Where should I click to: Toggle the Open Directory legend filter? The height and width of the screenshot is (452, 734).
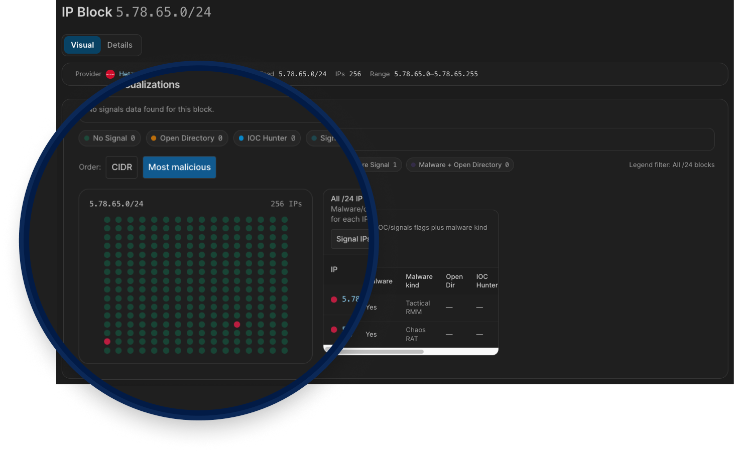coord(187,138)
